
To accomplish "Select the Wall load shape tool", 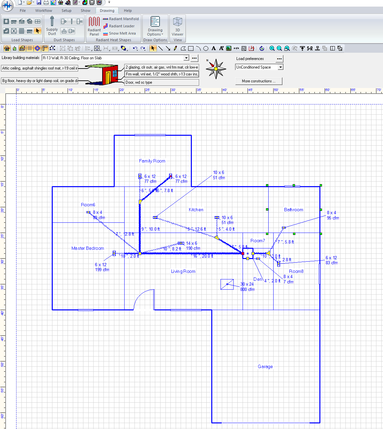I will tap(30, 31).
